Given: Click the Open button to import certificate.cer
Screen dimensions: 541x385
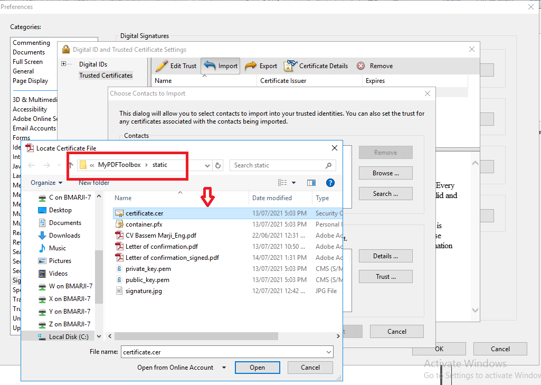Looking at the screenshot, I should (x=257, y=367).
